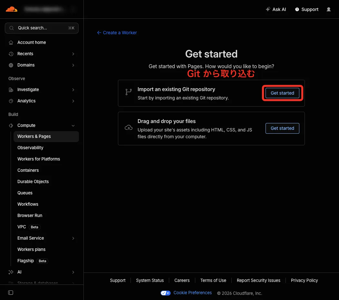This screenshot has width=339, height=300.
Task: Click the Domains globe icon
Action: [x=11, y=65]
